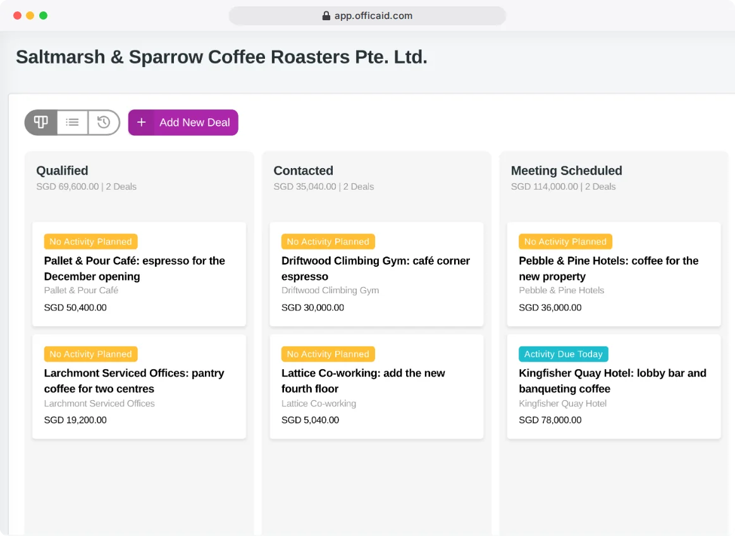Screen dimensions: 735x536
Task: Open the deal history view
Action: tap(104, 122)
